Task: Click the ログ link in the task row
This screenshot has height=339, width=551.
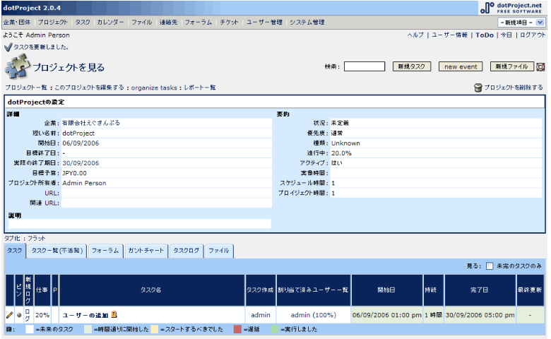Action: (28, 315)
